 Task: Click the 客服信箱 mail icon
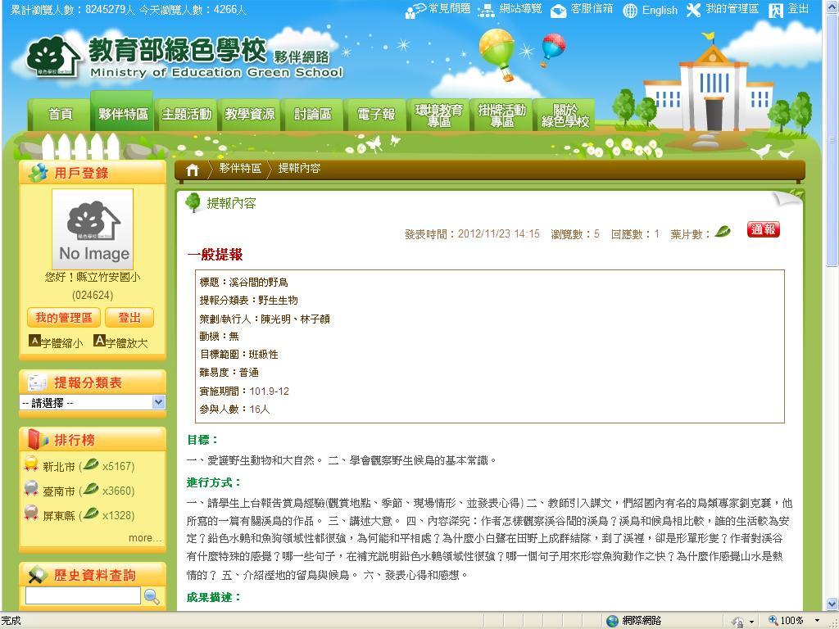559,11
